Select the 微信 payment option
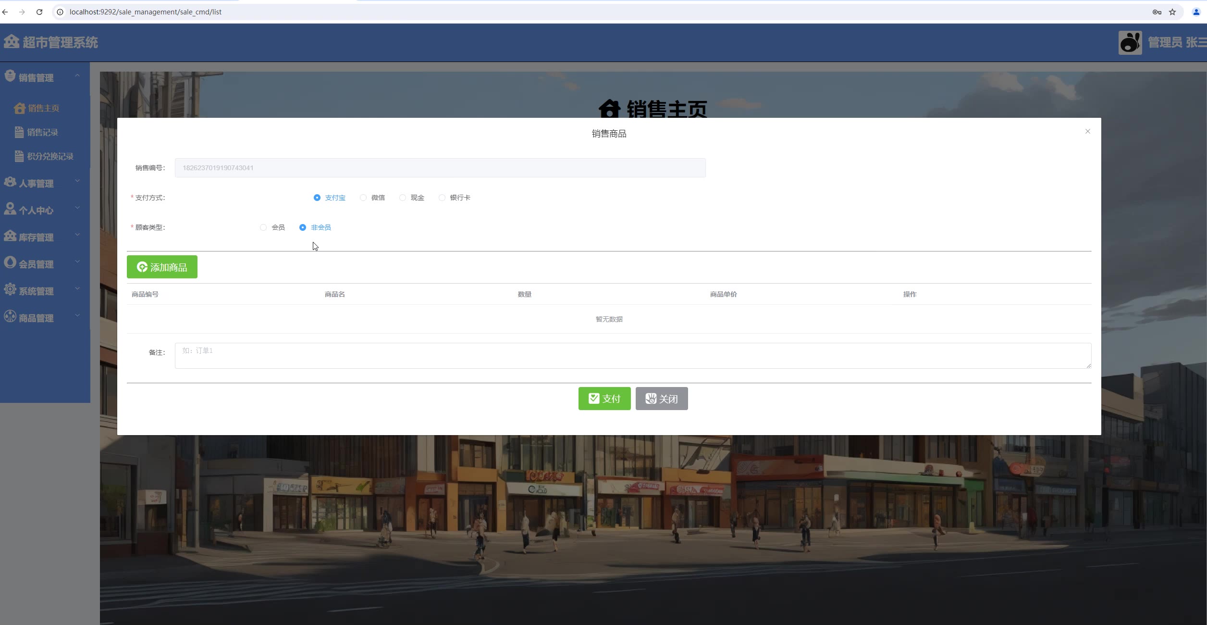 [363, 198]
